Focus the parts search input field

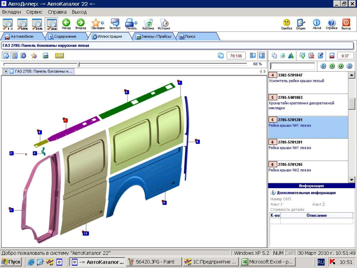pyautogui.click(x=292, y=66)
